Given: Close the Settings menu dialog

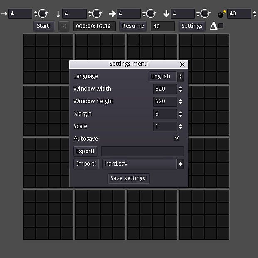Looking at the screenshot, I should (182, 64).
